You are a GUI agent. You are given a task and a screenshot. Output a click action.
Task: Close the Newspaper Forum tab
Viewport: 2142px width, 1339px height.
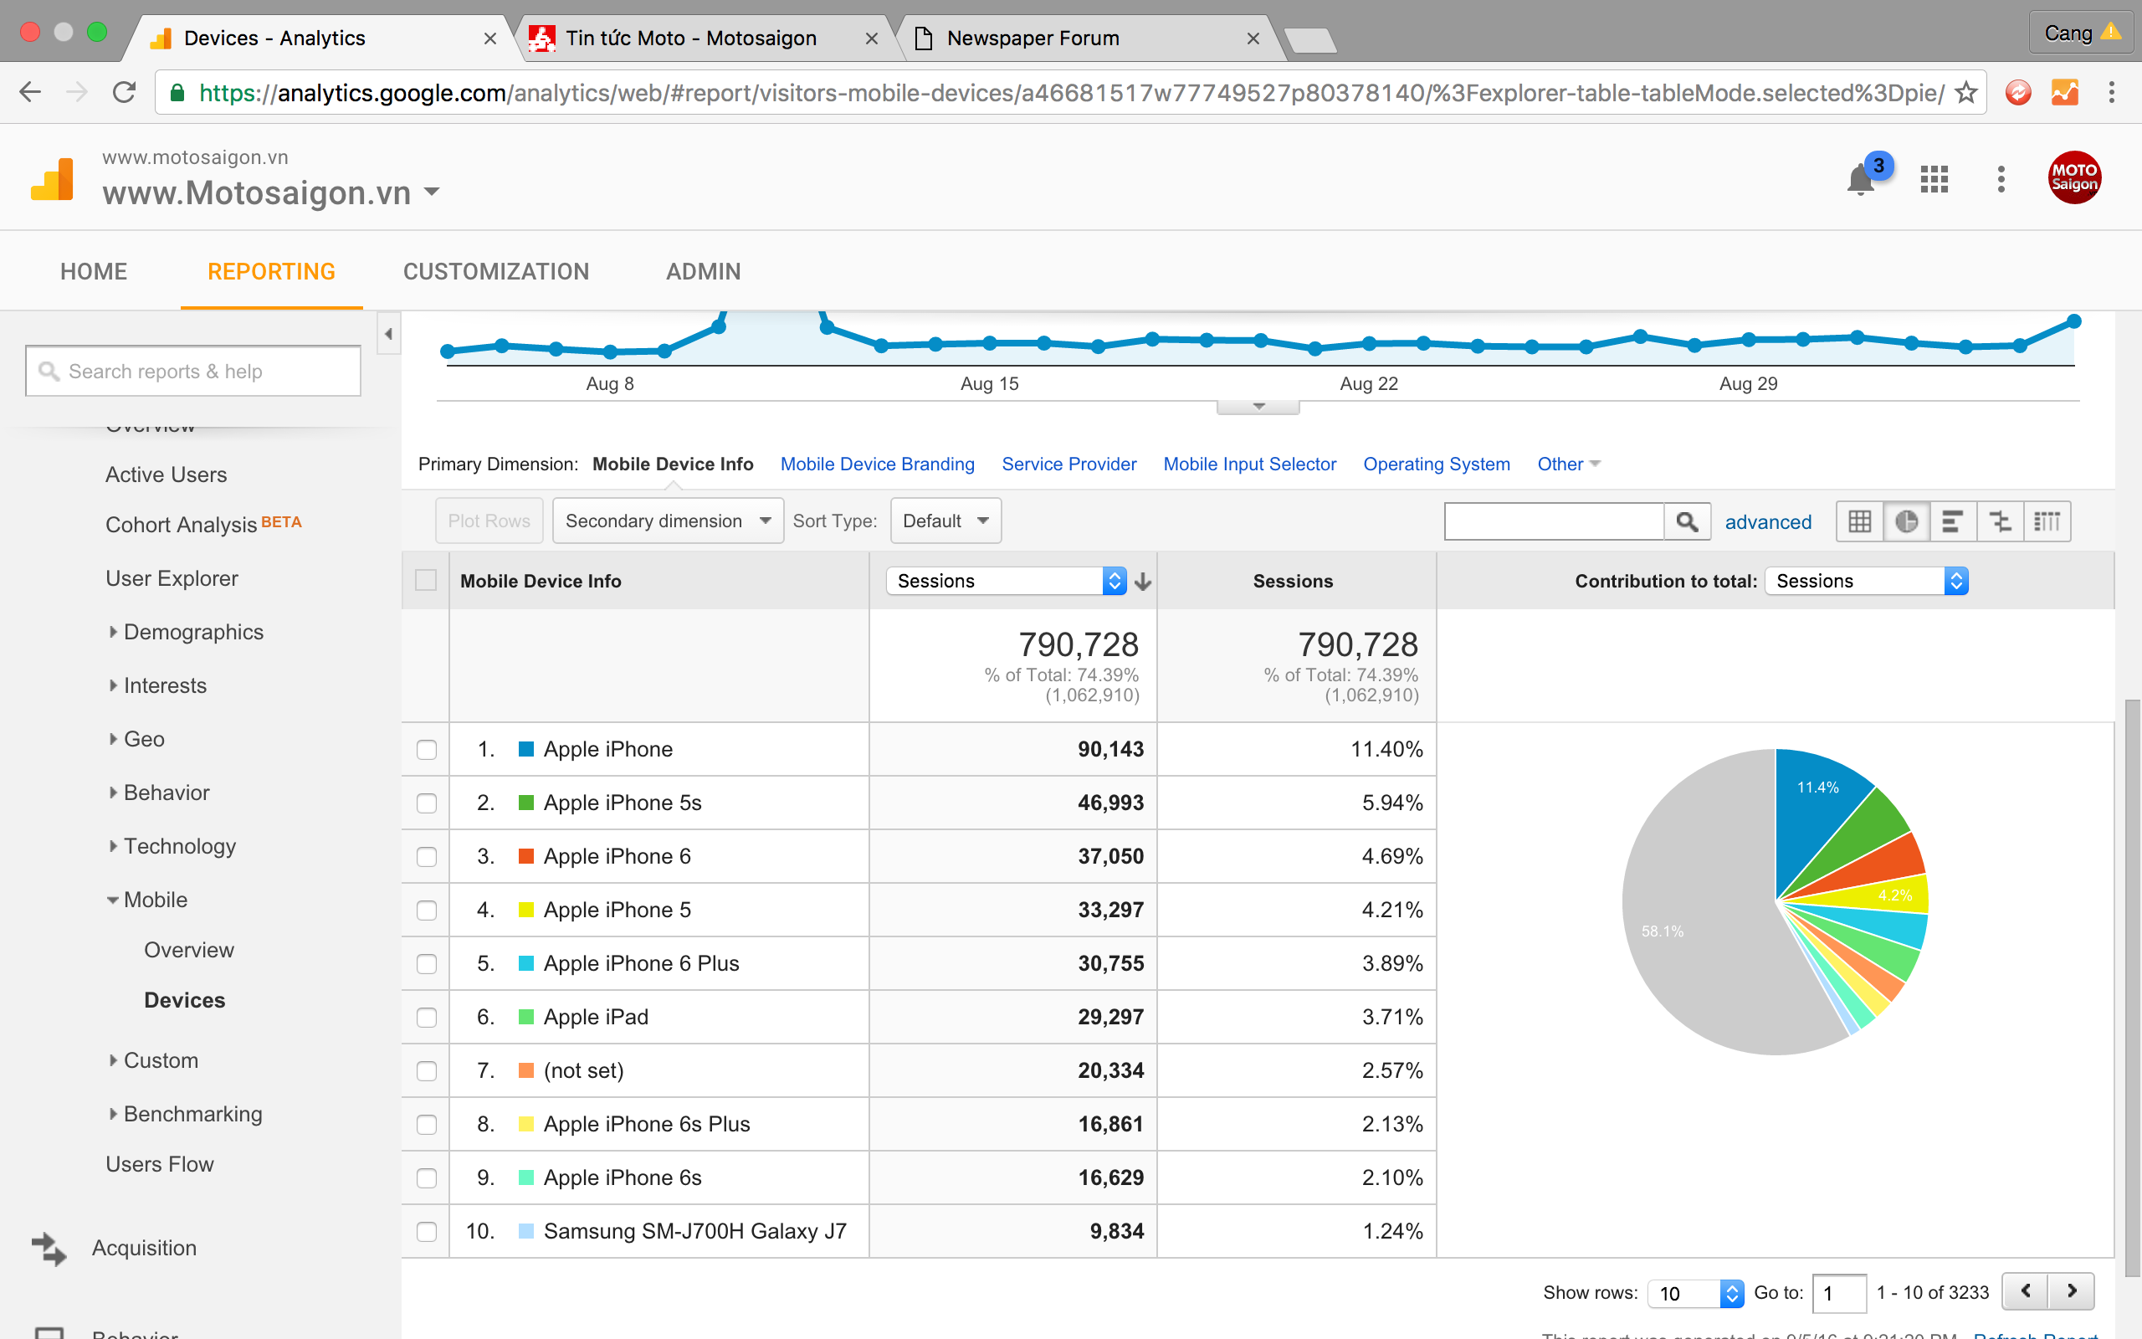click(1253, 39)
